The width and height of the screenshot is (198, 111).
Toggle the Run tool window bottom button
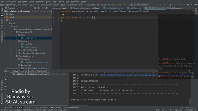(19, 107)
